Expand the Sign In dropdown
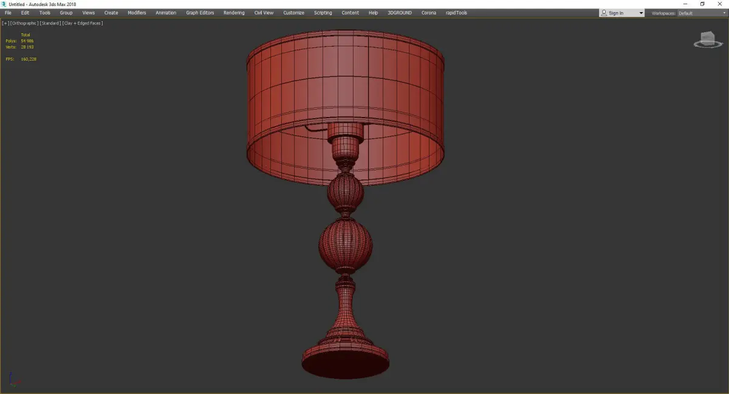The image size is (729, 394). [x=640, y=13]
